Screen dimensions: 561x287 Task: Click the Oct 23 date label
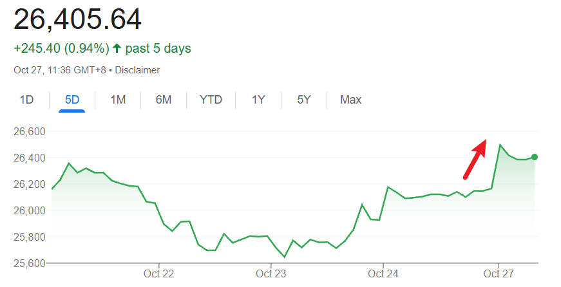[x=271, y=273]
